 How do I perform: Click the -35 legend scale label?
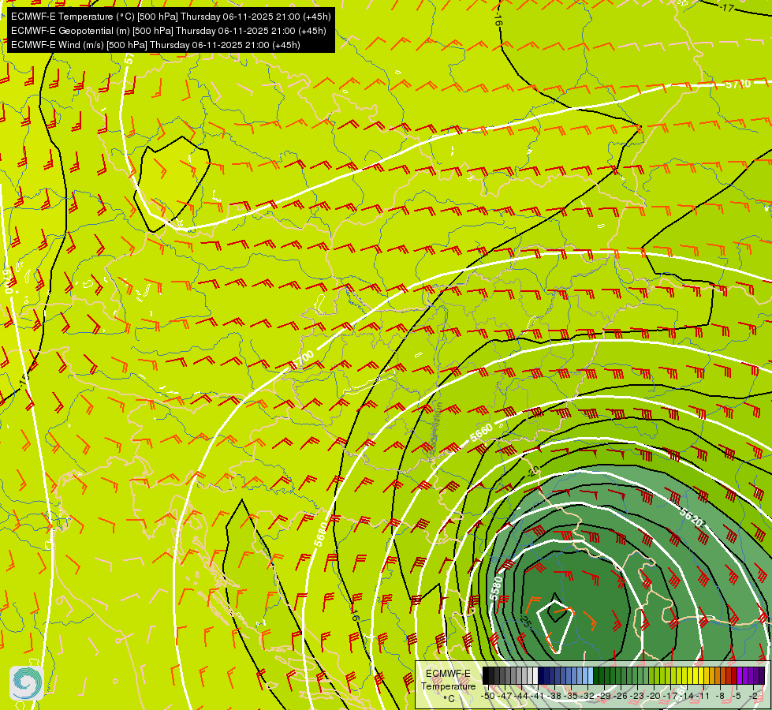point(571,696)
